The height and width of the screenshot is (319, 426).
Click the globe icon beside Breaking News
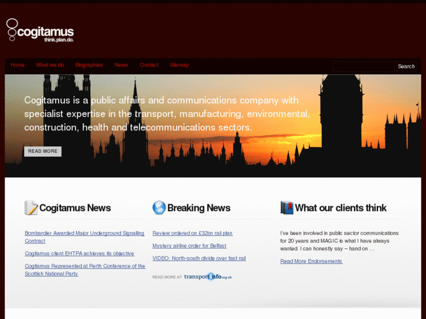[159, 208]
